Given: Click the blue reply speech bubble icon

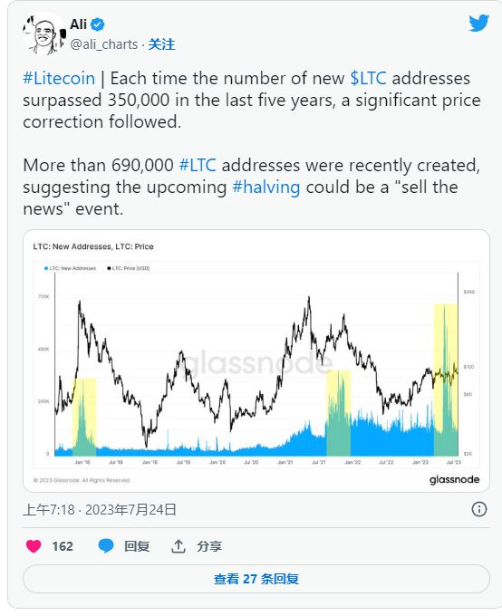Looking at the screenshot, I should tap(106, 546).
